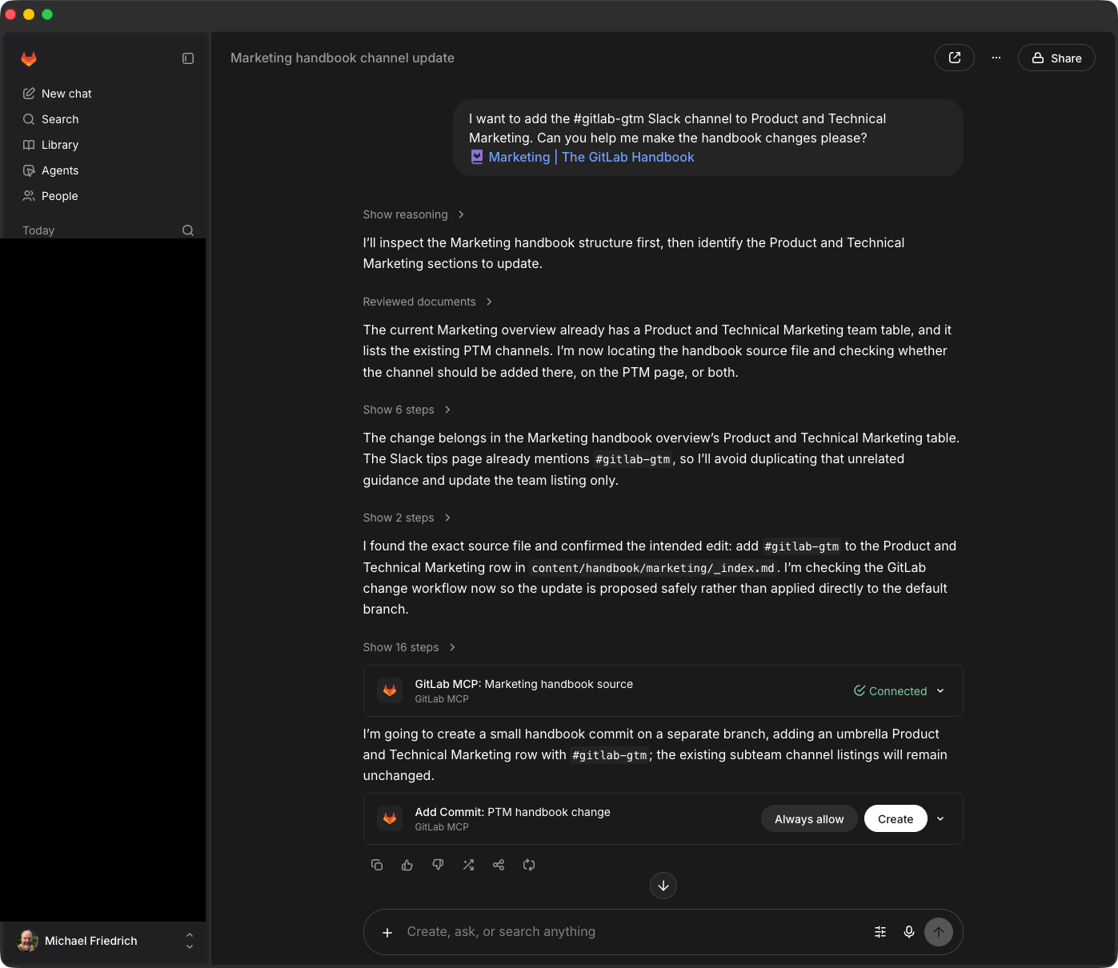Click the Create button for Add Commit
Image resolution: width=1118 pixels, height=968 pixels.
click(896, 818)
